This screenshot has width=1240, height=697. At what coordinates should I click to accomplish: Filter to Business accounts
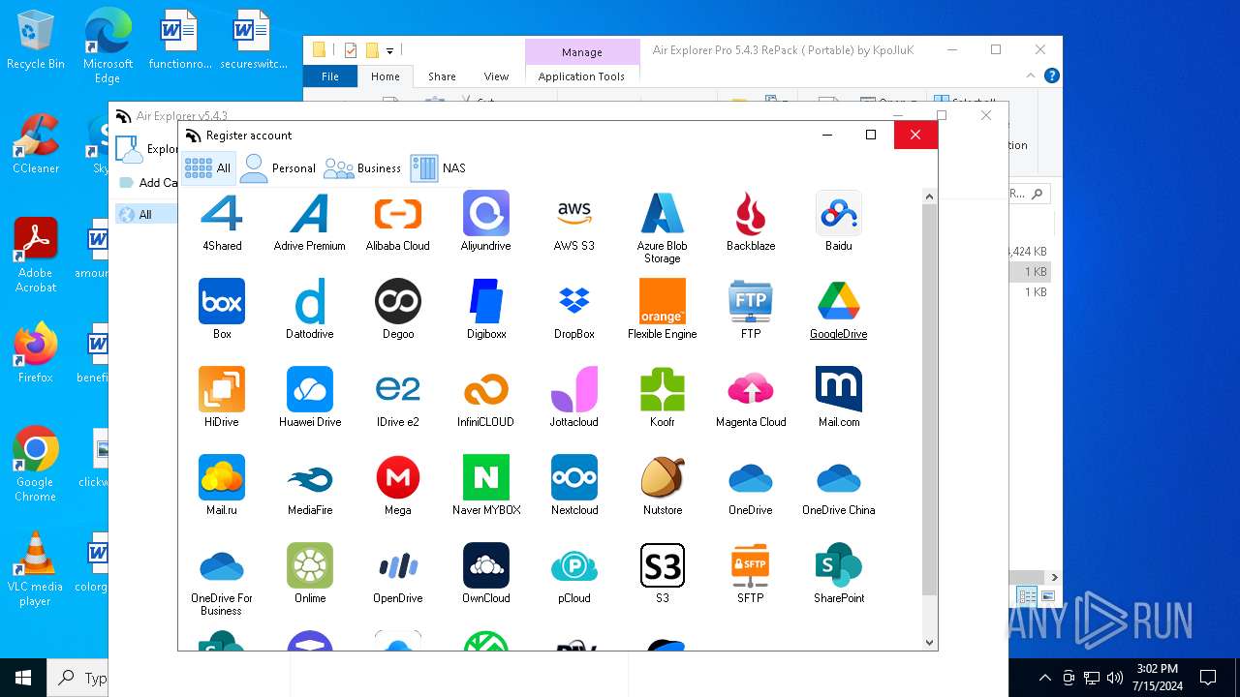point(362,167)
